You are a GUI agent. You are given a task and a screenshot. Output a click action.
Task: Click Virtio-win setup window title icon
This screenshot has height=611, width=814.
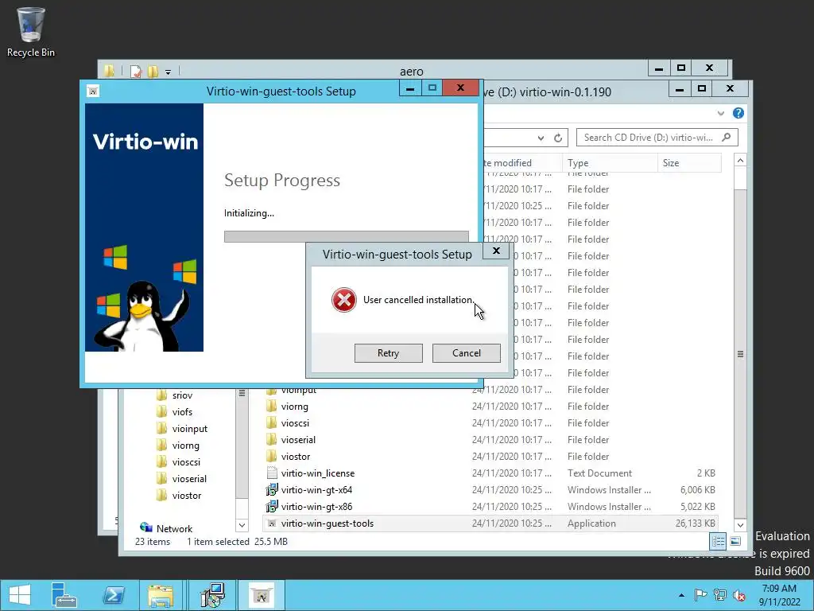(94, 91)
